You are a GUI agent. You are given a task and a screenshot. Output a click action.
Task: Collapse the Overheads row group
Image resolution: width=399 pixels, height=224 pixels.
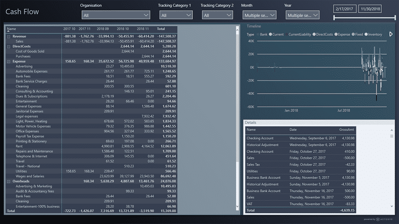[x=8, y=182]
